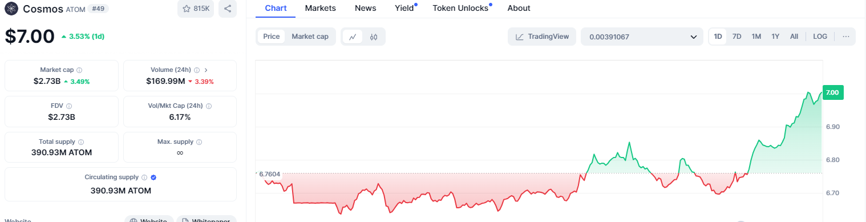866x222 pixels.
Task: Open the 0.00391067 dropdown
Action: pos(642,37)
